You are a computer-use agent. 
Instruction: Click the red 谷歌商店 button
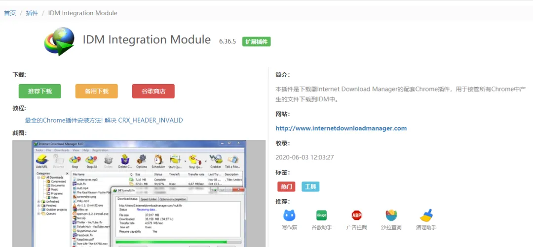point(153,91)
